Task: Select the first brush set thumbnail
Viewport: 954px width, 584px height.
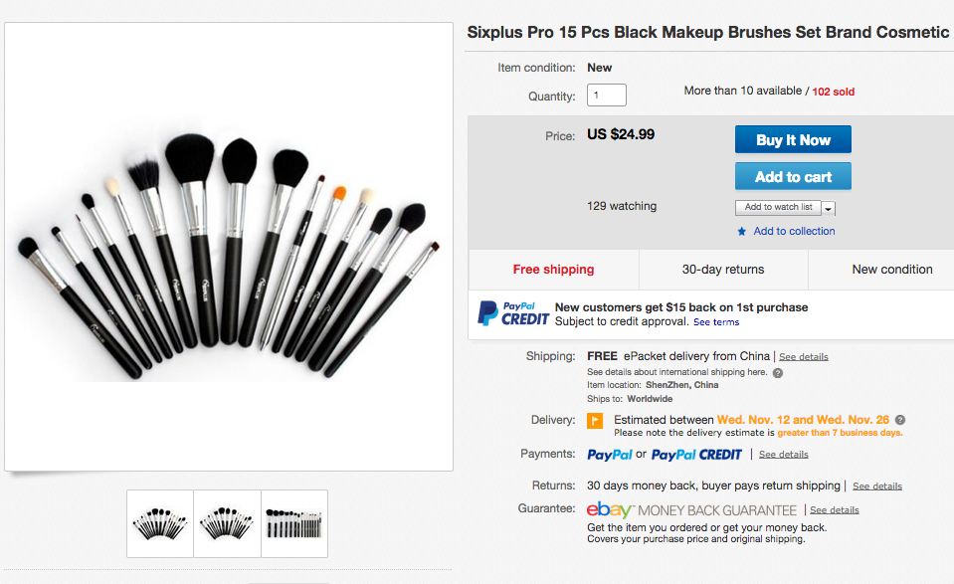Action: pos(160,523)
